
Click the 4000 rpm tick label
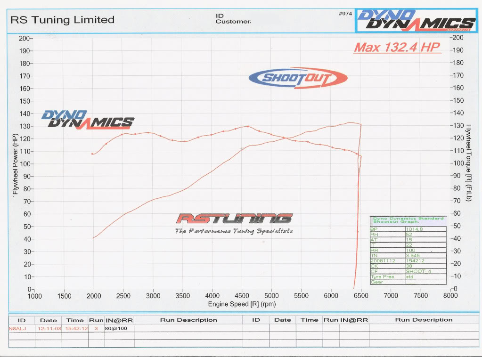pos(212,296)
